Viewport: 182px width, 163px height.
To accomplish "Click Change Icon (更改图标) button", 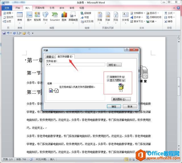I will [121, 99].
